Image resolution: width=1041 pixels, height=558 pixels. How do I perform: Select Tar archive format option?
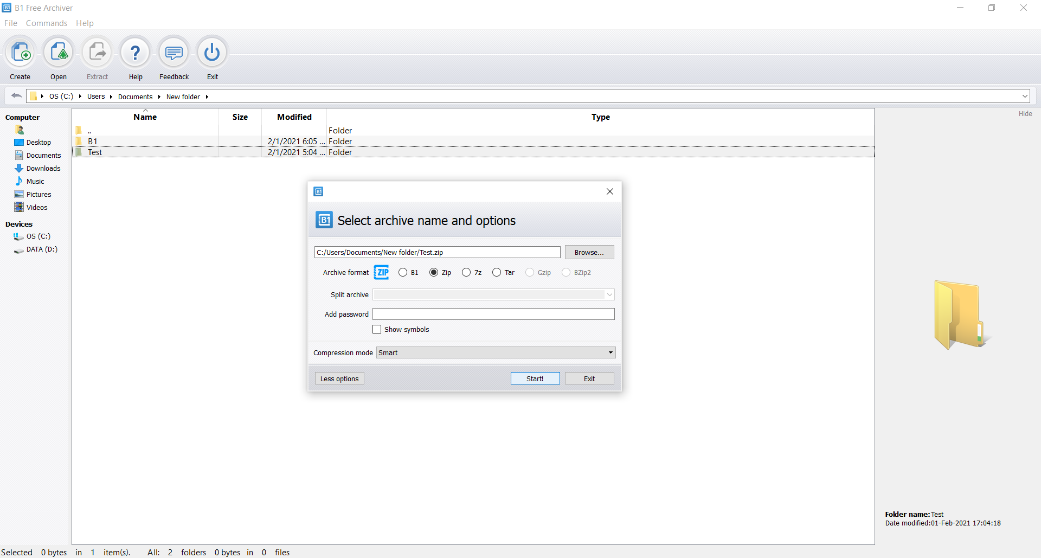click(497, 273)
